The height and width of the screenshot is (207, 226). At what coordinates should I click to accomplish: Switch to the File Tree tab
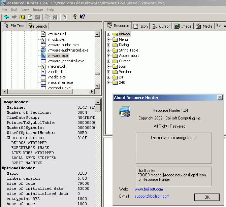point(14,26)
